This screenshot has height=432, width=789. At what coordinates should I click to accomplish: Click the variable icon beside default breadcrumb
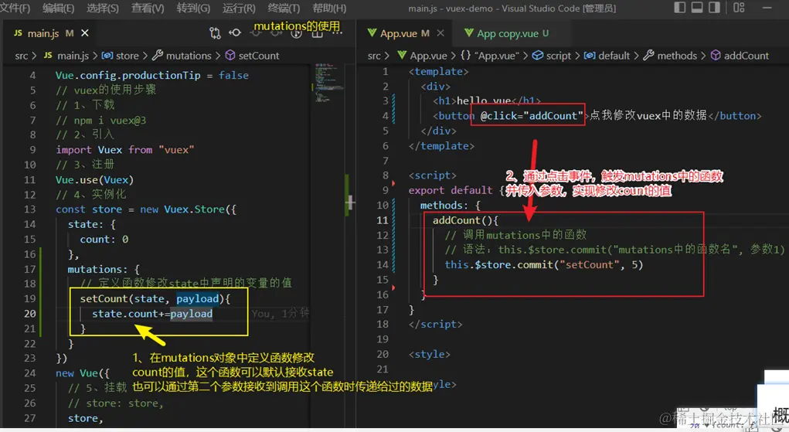click(590, 55)
